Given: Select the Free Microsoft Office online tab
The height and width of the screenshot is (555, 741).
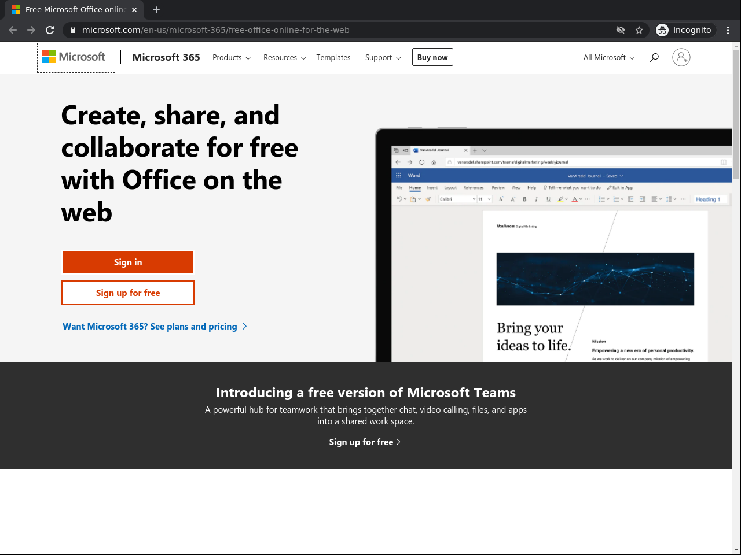Looking at the screenshot, I should point(74,10).
